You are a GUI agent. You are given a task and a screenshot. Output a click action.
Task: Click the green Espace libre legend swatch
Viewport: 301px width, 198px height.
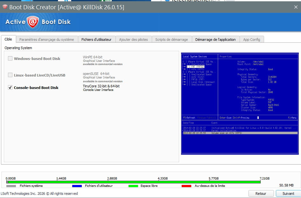tap(133, 186)
